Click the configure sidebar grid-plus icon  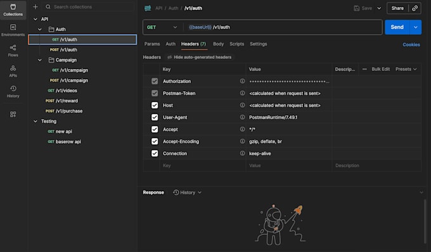click(13, 114)
